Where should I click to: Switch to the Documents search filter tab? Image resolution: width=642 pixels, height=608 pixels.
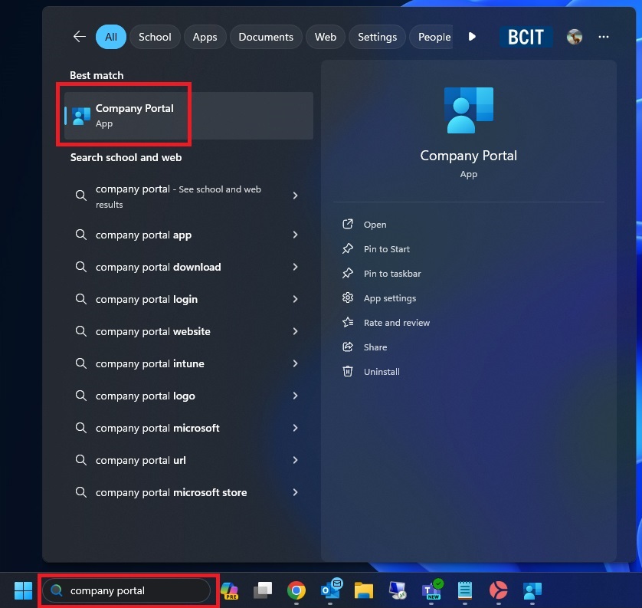266,36
